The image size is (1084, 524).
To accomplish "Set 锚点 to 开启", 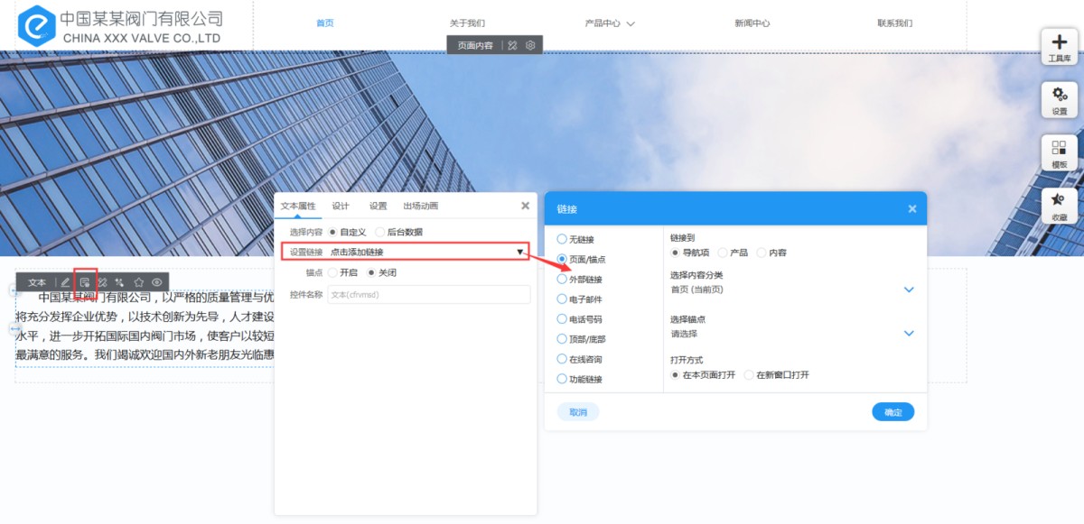I will coord(332,272).
